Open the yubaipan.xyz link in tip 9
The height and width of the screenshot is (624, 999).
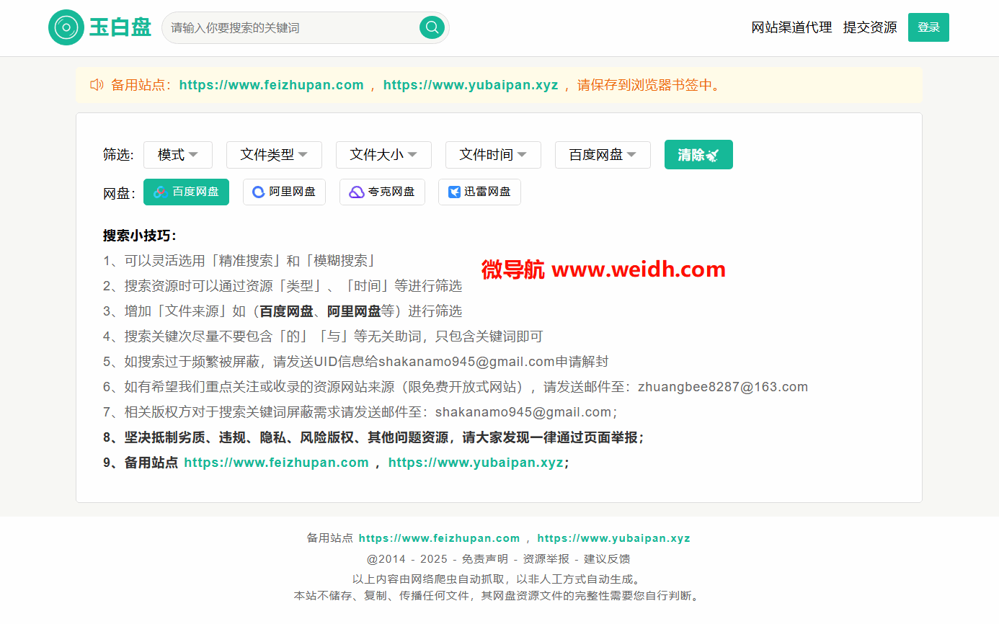476,463
